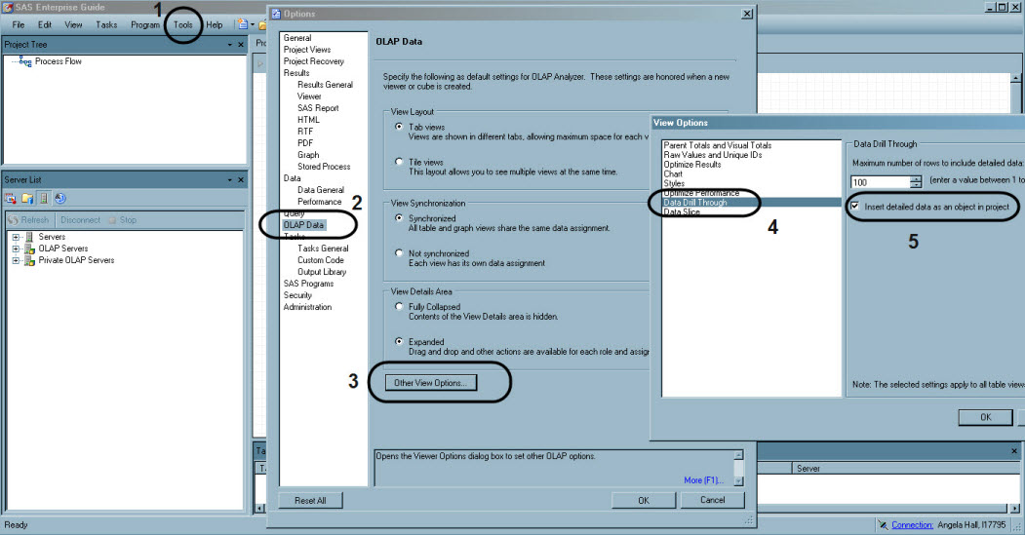Viewport: 1025px width, 535px height.
Task: Click Cancel in Options dialog
Action: tap(713, 500)
